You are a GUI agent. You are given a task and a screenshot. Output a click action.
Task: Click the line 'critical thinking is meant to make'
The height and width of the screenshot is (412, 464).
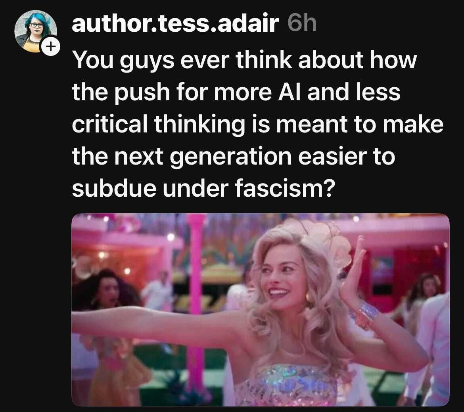pos(258,124)
